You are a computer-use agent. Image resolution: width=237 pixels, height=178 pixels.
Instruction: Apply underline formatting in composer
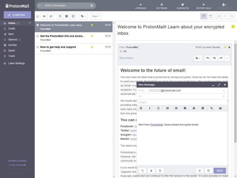coord(158,108)
